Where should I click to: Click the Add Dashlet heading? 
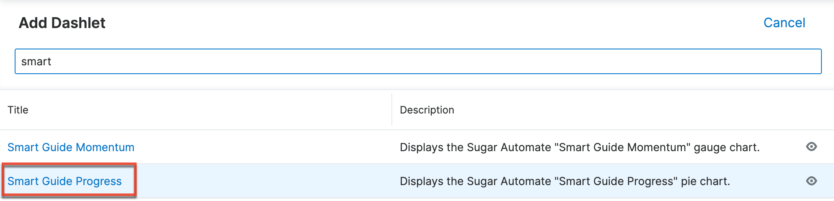click(62, 23)
